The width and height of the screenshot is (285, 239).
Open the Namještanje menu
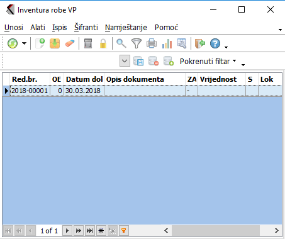click(x=126, y=28)
